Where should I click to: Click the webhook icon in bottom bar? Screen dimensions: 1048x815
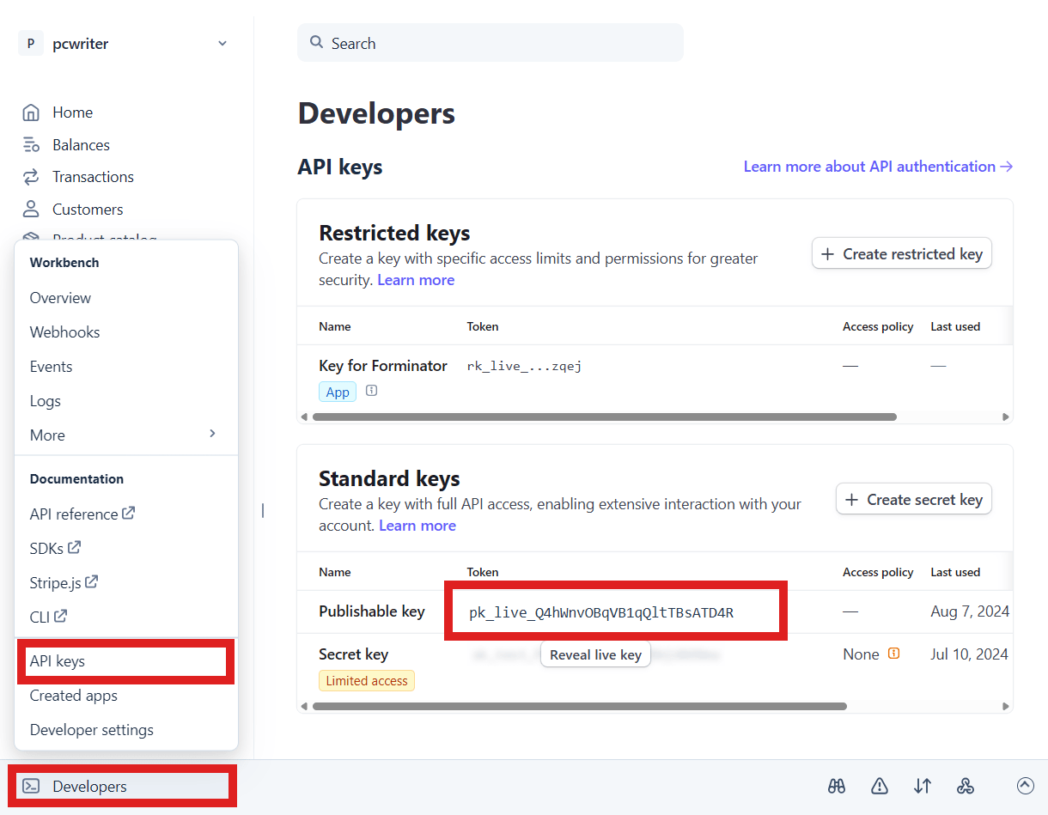[x=965, y=786]
